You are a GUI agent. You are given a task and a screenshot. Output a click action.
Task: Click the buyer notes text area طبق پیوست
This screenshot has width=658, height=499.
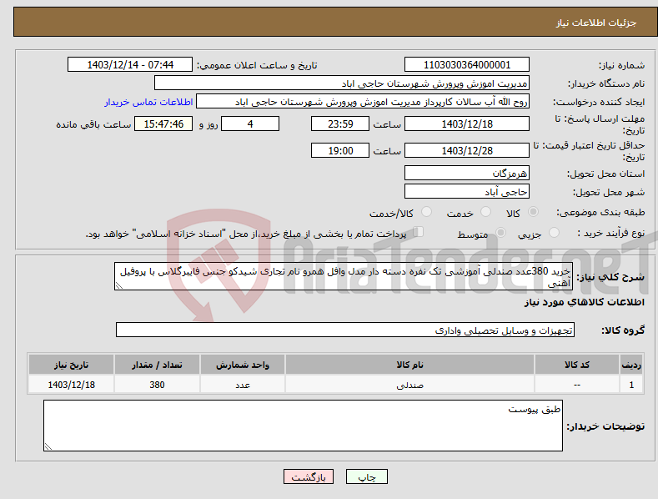303,426
